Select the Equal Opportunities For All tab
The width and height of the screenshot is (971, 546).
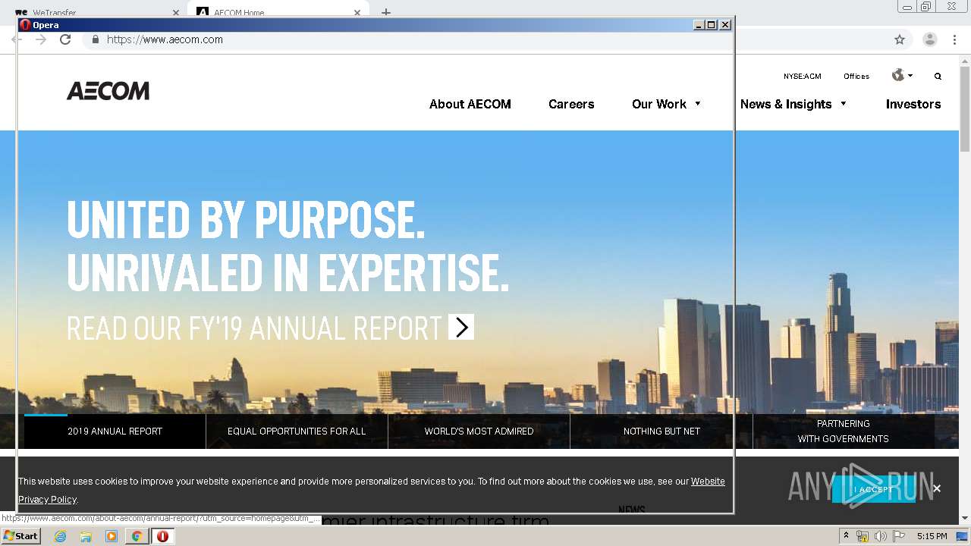[x=297, y=431]
